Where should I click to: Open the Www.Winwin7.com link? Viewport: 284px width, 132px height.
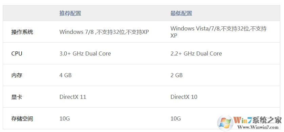pyautogui.click(x=258, y=127)
